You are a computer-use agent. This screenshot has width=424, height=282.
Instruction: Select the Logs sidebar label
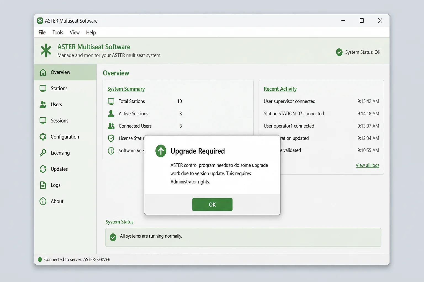[55, 185]
